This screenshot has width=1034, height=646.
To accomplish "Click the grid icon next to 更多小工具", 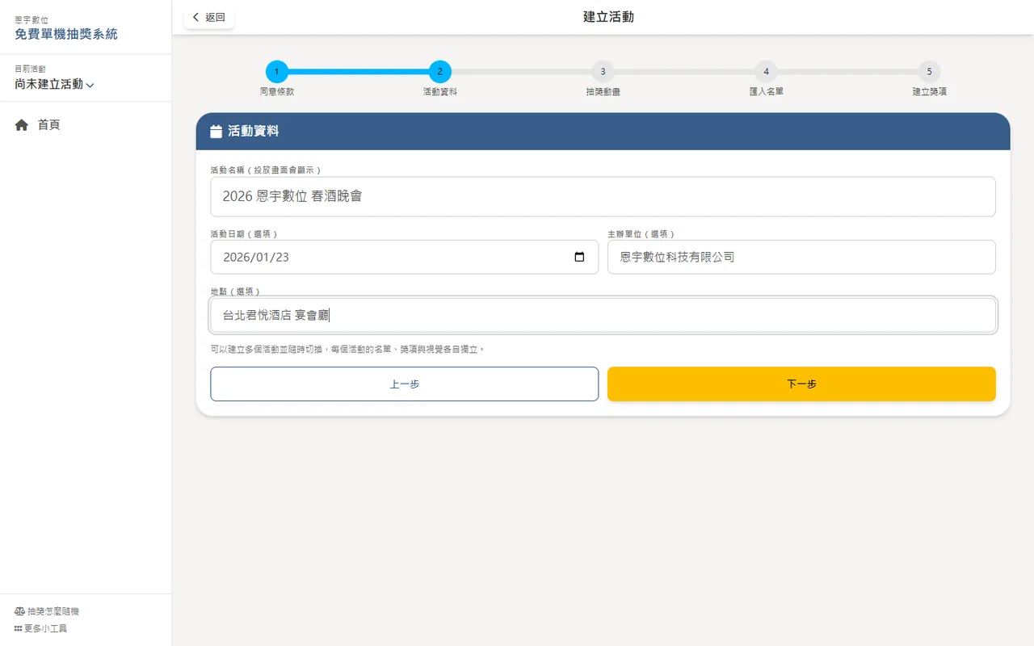I will click(x=19, y=628).
